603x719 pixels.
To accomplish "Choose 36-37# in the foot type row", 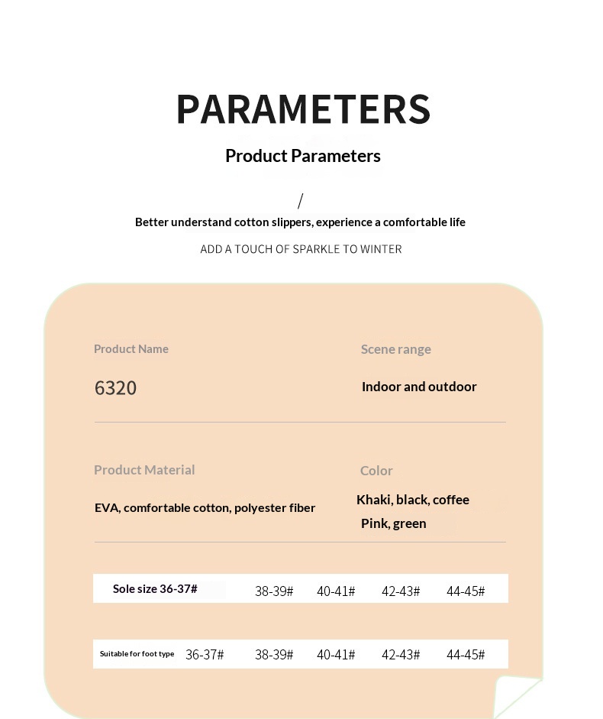I will click(x=205, y=655).
